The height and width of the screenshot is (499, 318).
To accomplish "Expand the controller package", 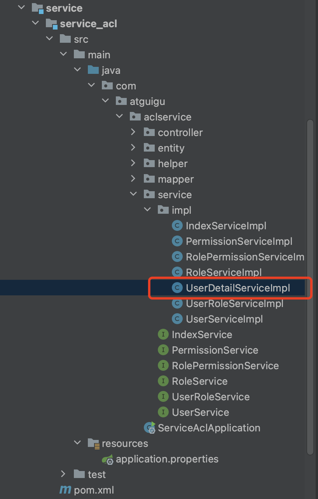I will [133, 133].
